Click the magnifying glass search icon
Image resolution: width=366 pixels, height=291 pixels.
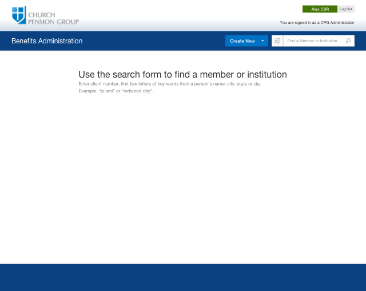coord(348,41)
